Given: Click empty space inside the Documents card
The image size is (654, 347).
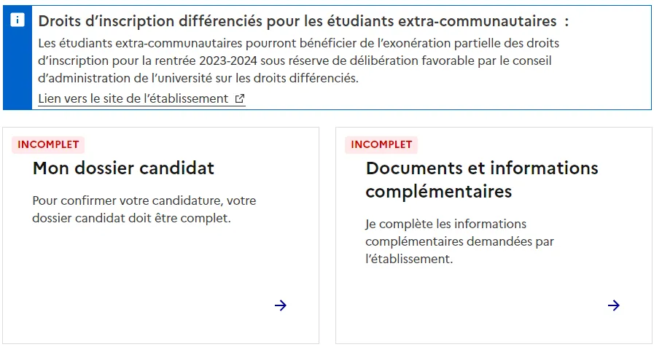Looking at the screenshot, I should 481,299.
